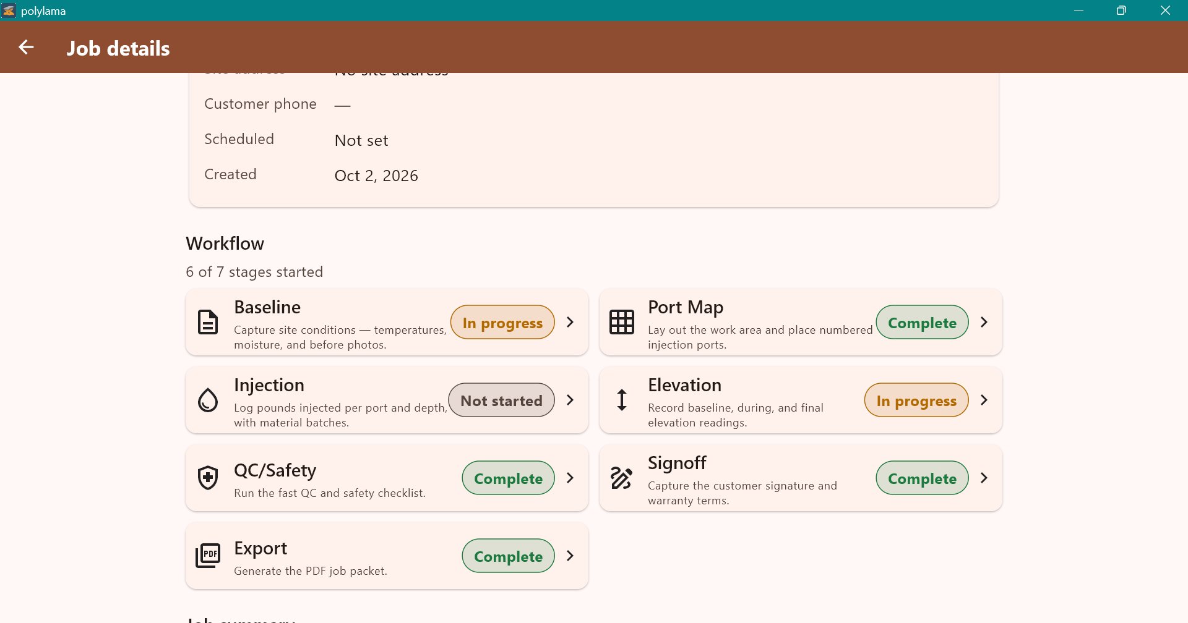Click the Baseline document icon

[208, 322]
